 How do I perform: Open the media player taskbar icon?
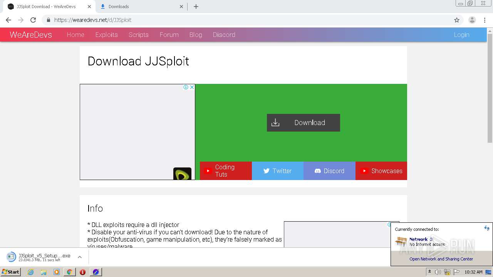coord(57,272)
